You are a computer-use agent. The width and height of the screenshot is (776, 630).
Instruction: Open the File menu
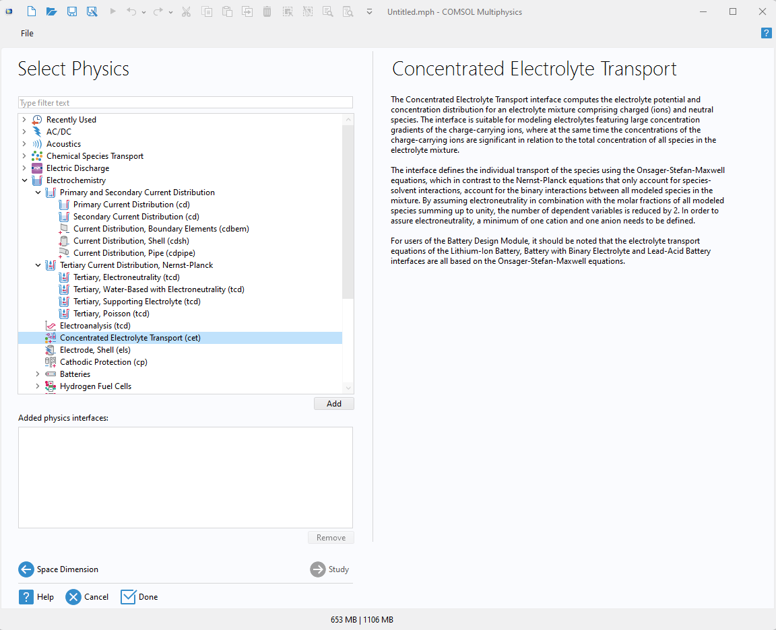(27, 33)
